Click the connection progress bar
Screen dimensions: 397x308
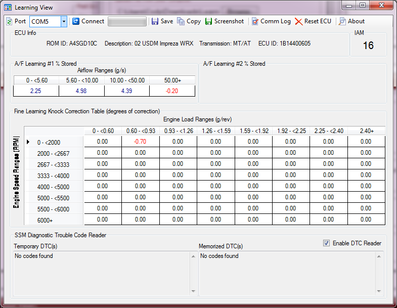pyautogui.click(x=127, y=21)
